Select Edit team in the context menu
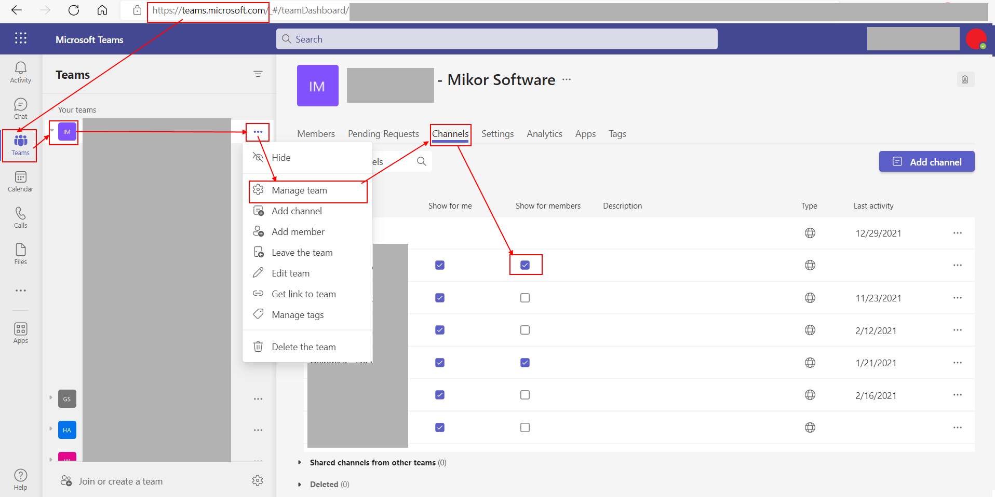This screenshot has width=995, height=497. point(308,273)
